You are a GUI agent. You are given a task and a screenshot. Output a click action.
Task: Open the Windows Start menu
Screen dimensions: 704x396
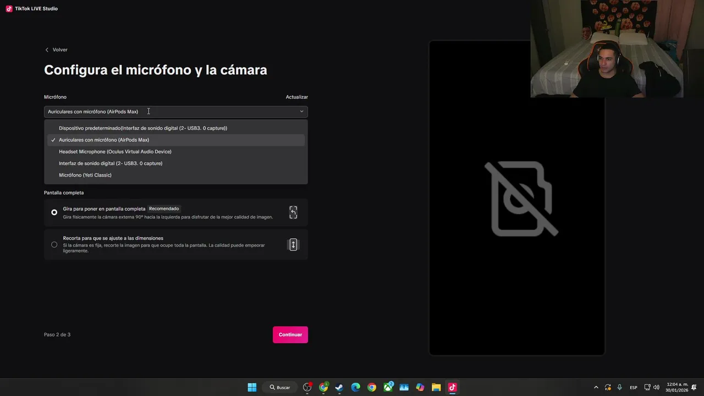(252, 387)
